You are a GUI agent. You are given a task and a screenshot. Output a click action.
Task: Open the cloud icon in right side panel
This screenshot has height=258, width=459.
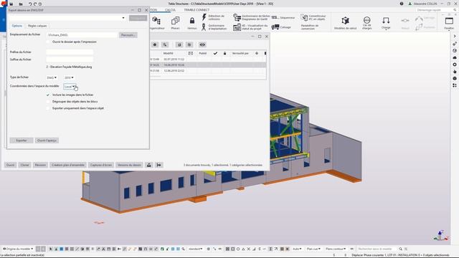[455, 57]
